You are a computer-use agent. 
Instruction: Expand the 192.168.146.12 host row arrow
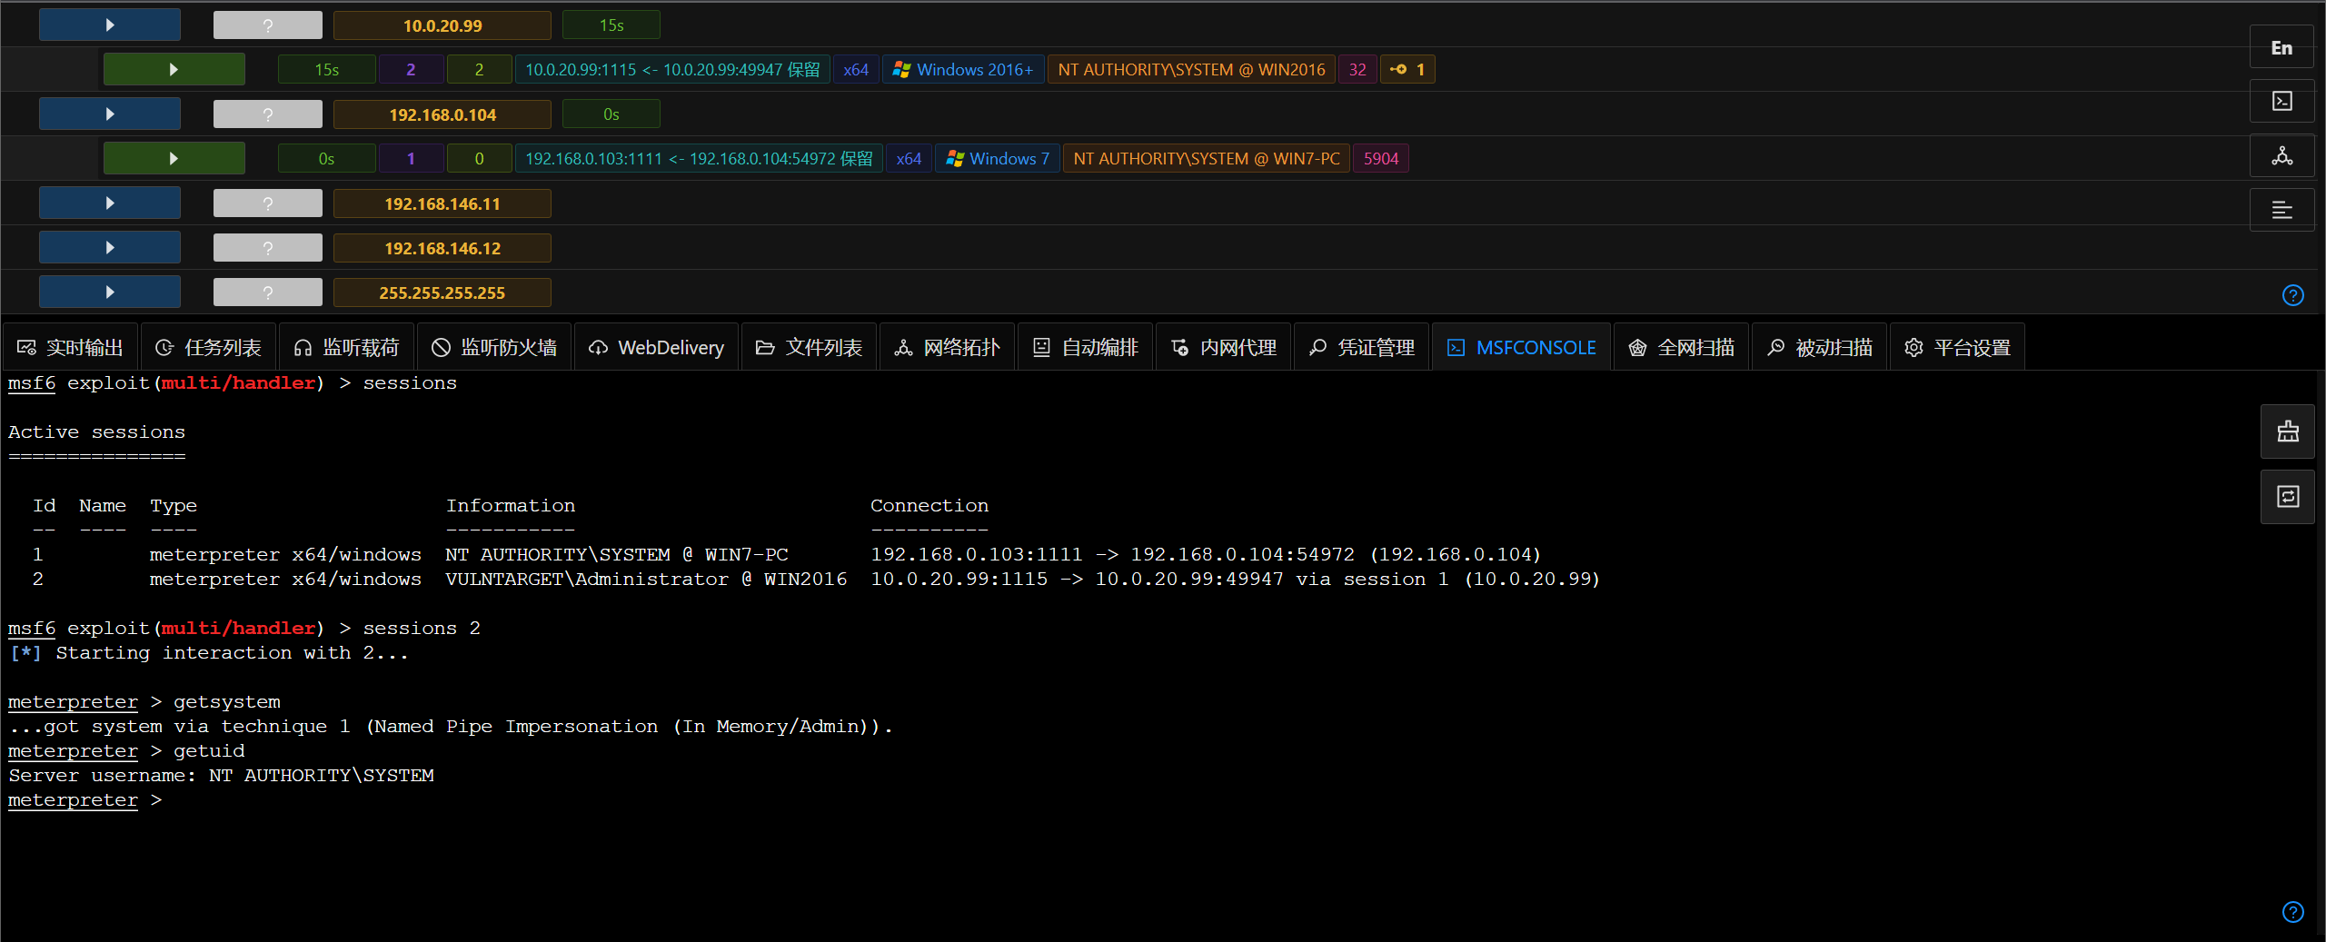pos(110,248)
